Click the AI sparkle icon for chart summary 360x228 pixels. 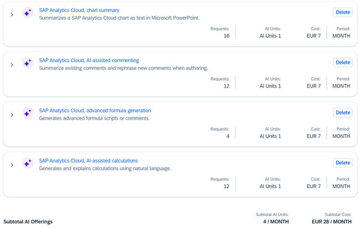coord(28,13)
